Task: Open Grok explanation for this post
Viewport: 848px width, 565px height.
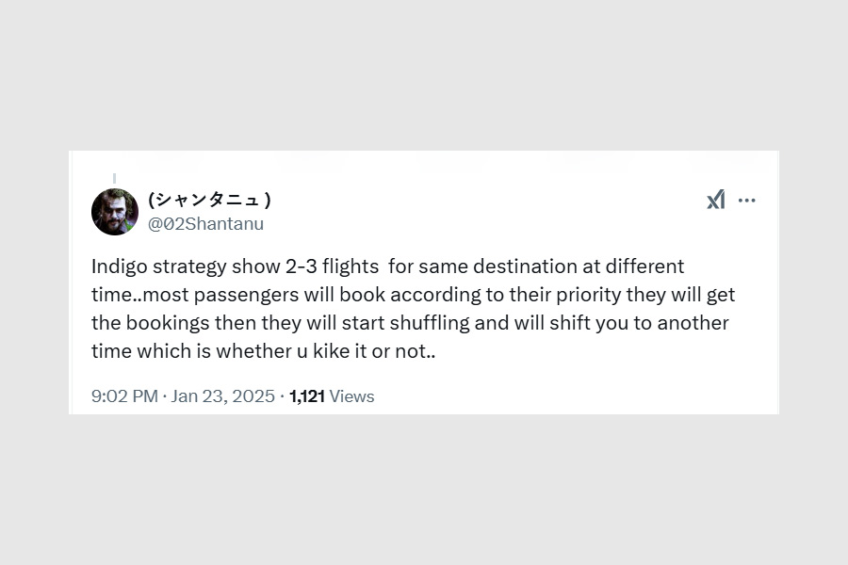Action: 716,200
